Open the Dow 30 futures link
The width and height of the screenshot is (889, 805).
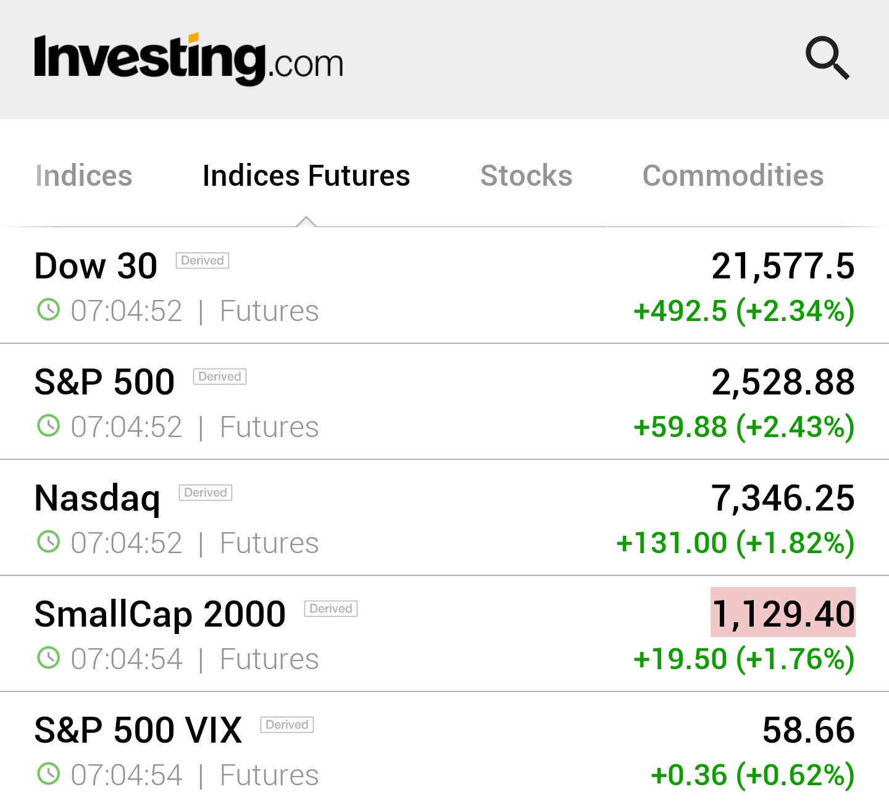(x=96, y=266)
